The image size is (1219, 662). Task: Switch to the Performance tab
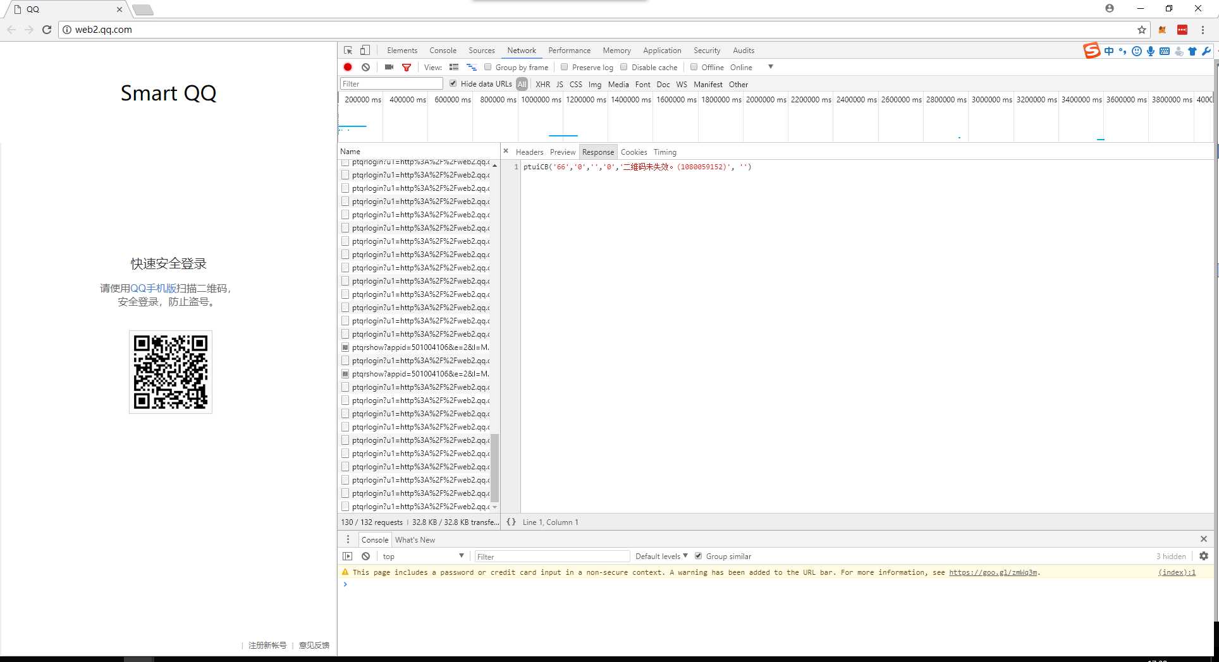[569, 51]
